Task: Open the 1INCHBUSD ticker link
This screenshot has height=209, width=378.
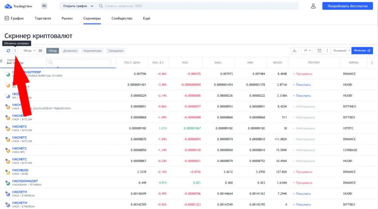Action: coord(20,170)
